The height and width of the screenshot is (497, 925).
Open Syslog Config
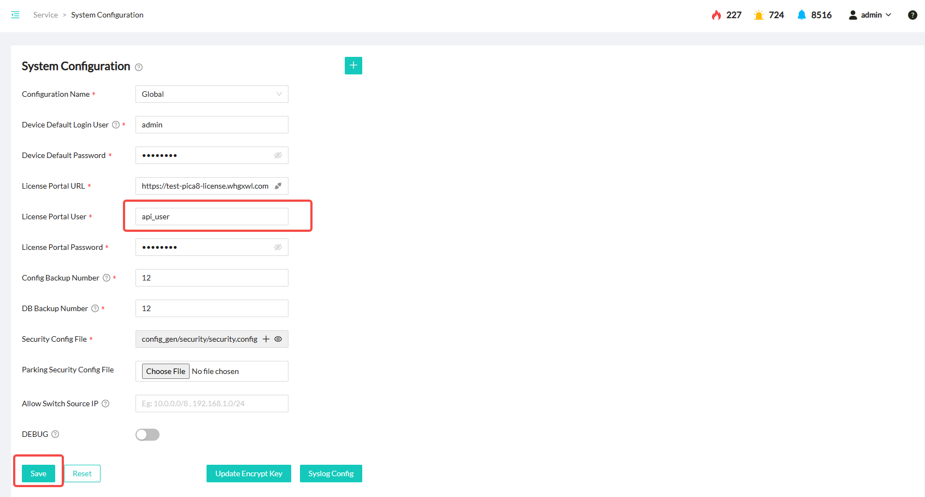pos(331,473)
